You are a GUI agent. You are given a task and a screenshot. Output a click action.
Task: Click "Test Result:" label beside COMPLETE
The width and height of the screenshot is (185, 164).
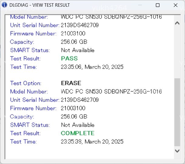(25, 133)
